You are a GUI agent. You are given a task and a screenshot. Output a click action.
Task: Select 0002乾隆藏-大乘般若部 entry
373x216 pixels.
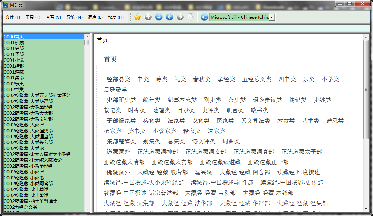click(44, 142)
